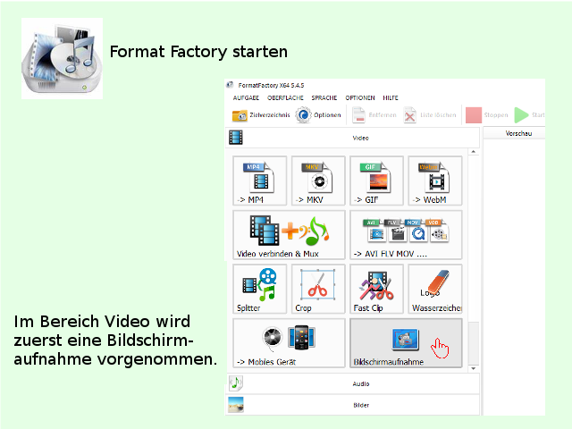Click the Entfernen toolbar icon
The image size is (572, 429).
pyautogui.click(x=358, y=115)
